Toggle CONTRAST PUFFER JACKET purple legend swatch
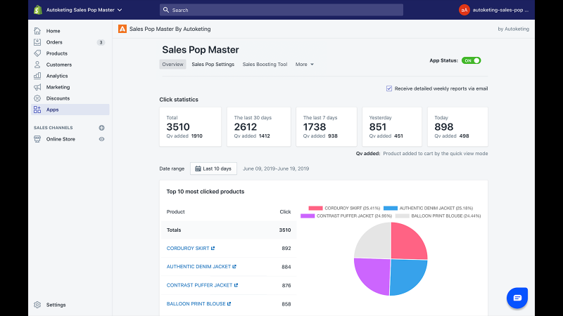Image resolution: width=563 pixels, height=316 pixels. [308, 216]
